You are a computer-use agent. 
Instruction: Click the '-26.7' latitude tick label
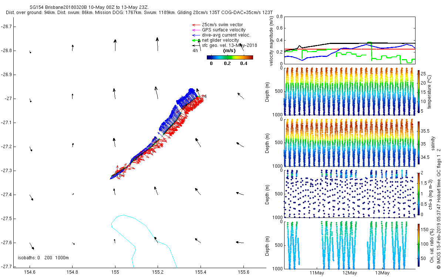7,27
